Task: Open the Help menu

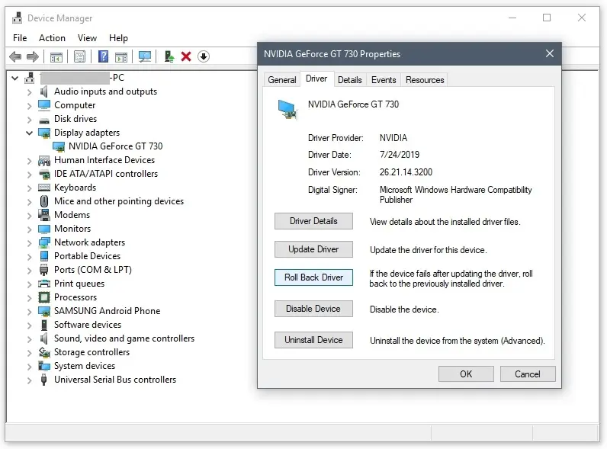Action: 118,38
